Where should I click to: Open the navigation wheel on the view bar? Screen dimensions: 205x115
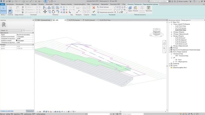(164, 44)
